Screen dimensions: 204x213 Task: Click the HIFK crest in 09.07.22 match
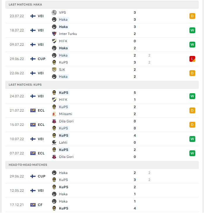54,41
